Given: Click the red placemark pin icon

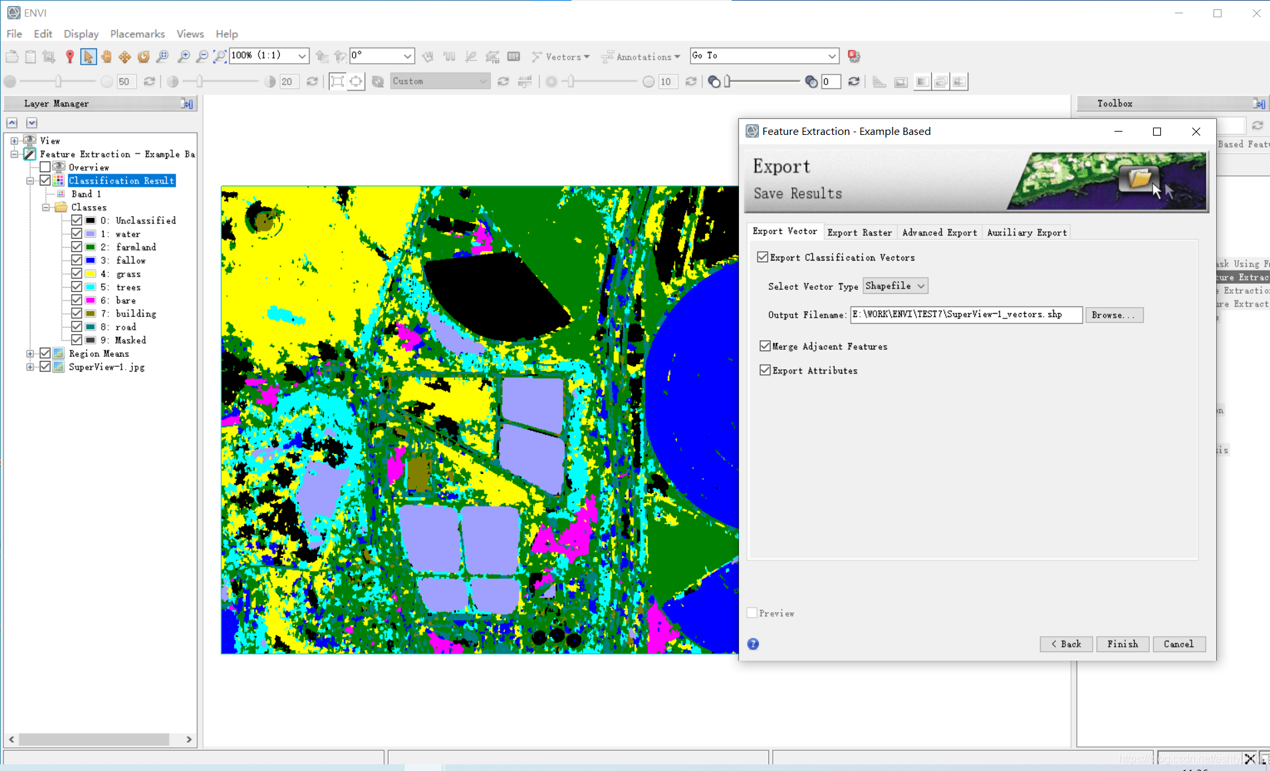Looking at the screenshot, I should click(x=69, y=56).
